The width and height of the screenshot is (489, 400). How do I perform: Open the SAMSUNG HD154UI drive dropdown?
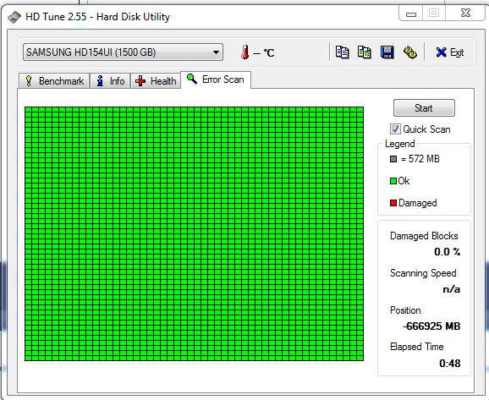click(123, 52)
